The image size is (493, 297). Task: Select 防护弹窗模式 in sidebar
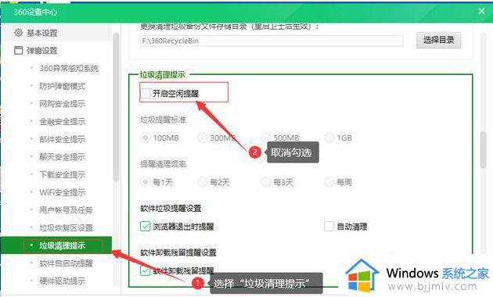tap(62, 86)
